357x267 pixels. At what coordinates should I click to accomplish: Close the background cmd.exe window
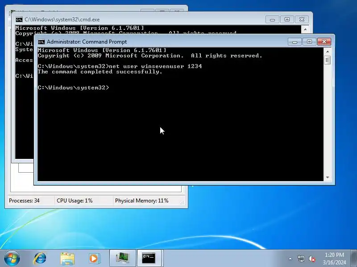click(302, 20)
